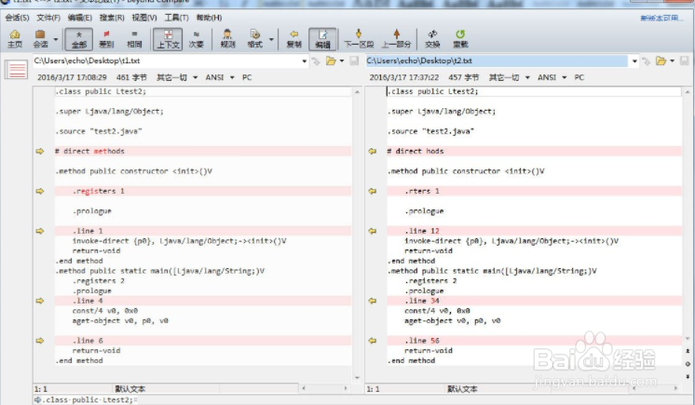Click the 交换 (Swap) sides icon
The height and width of the screenshot is (405, 695).
pyautogui.click(x=432, y=39)
